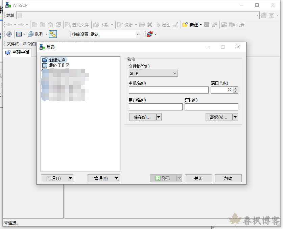
Task: Expand the Save (保存) split arrow
Action: pos(159,117)
